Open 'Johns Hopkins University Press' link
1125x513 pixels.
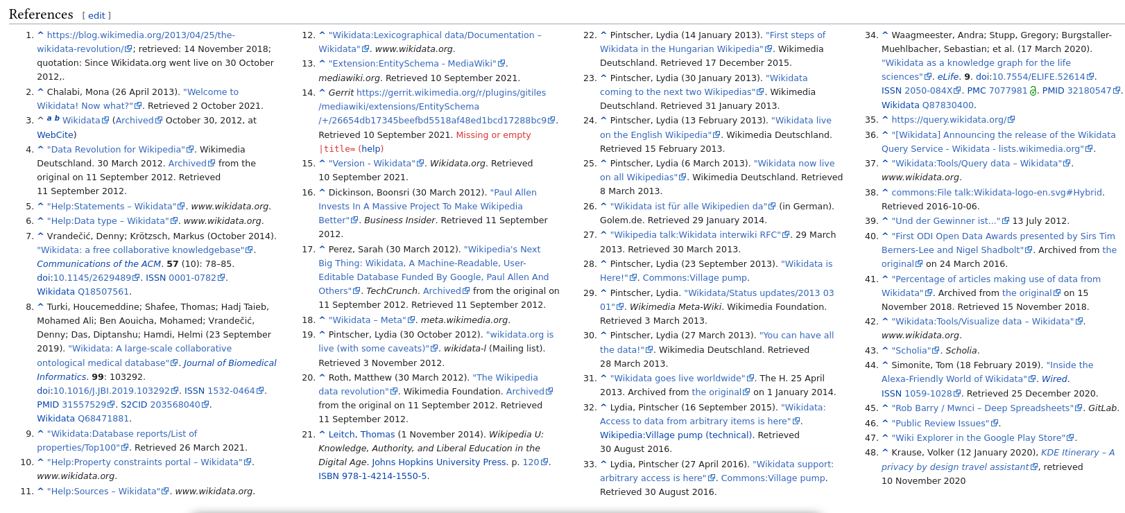[439, 462]
